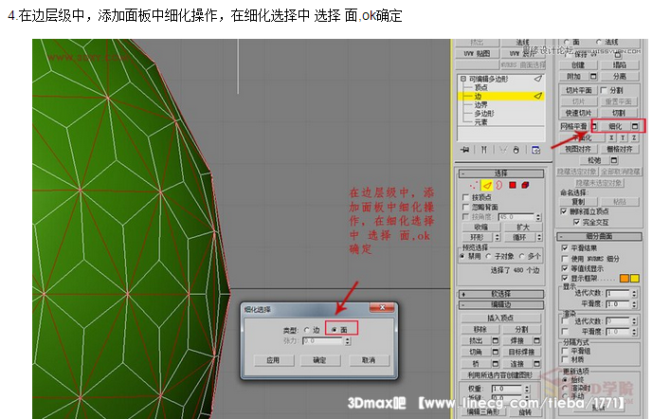Select 边界 in modifier stack
This screenshot has width=652, height=419.
coord(480,105)
